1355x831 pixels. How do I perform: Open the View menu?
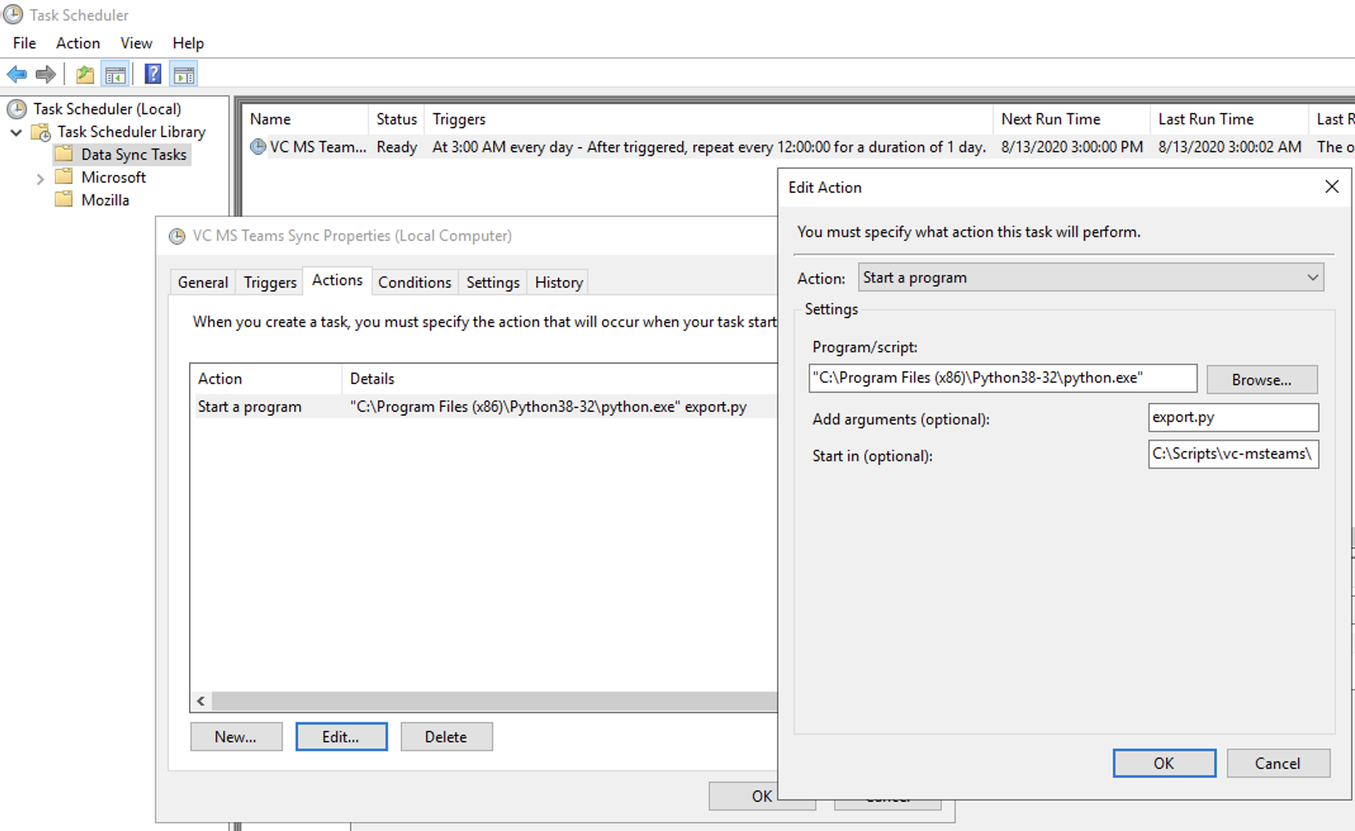[x=136, y=43]
